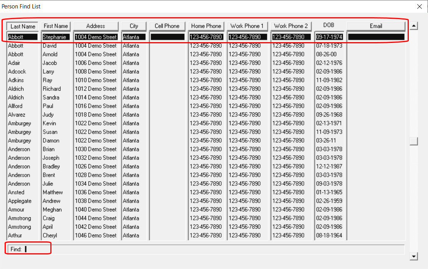Click the scroll up arrow
Viewport: 428px width, 269px height.
pos(414,26)
